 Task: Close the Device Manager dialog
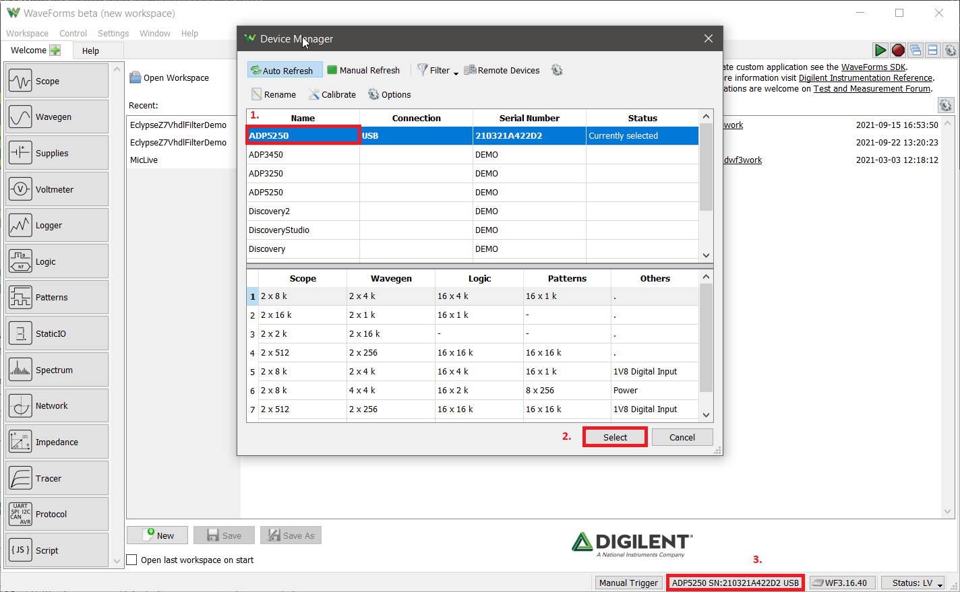pos(708,38)
